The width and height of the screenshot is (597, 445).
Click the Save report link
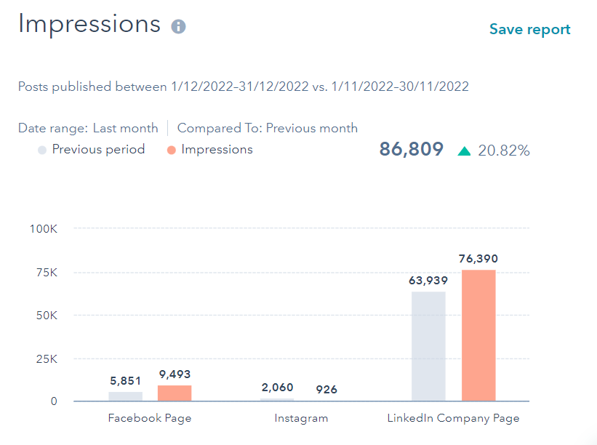(529, 29)
